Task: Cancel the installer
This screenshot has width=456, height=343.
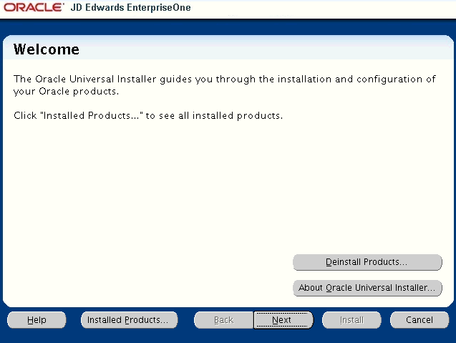Action: pos(419,320)
